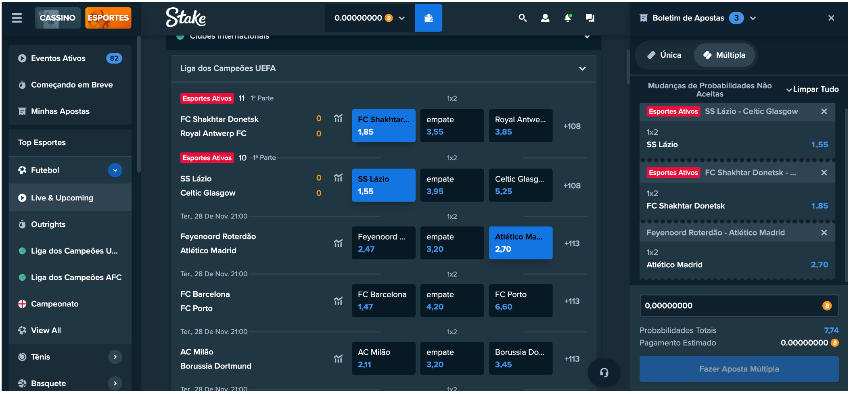Click the Stake logo

[x=186, y=17]
